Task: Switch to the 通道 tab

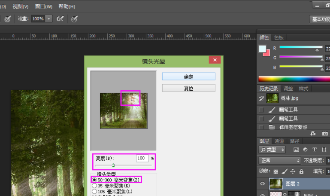Action: pyautogui.click(x=279, y=141)
